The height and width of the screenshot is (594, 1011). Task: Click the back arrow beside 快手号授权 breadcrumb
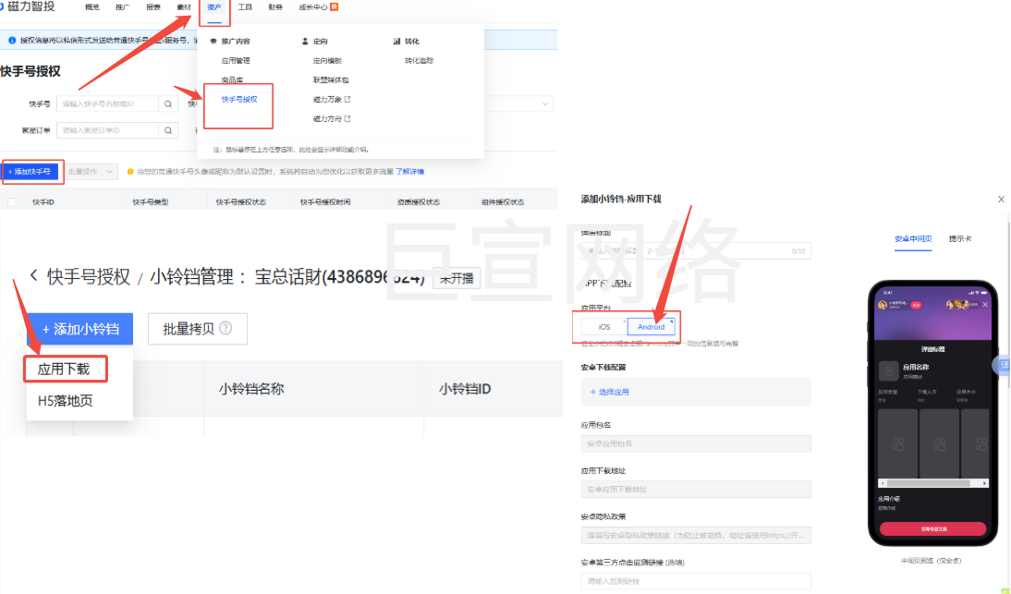pyautogui.click(x=34, y=276)
